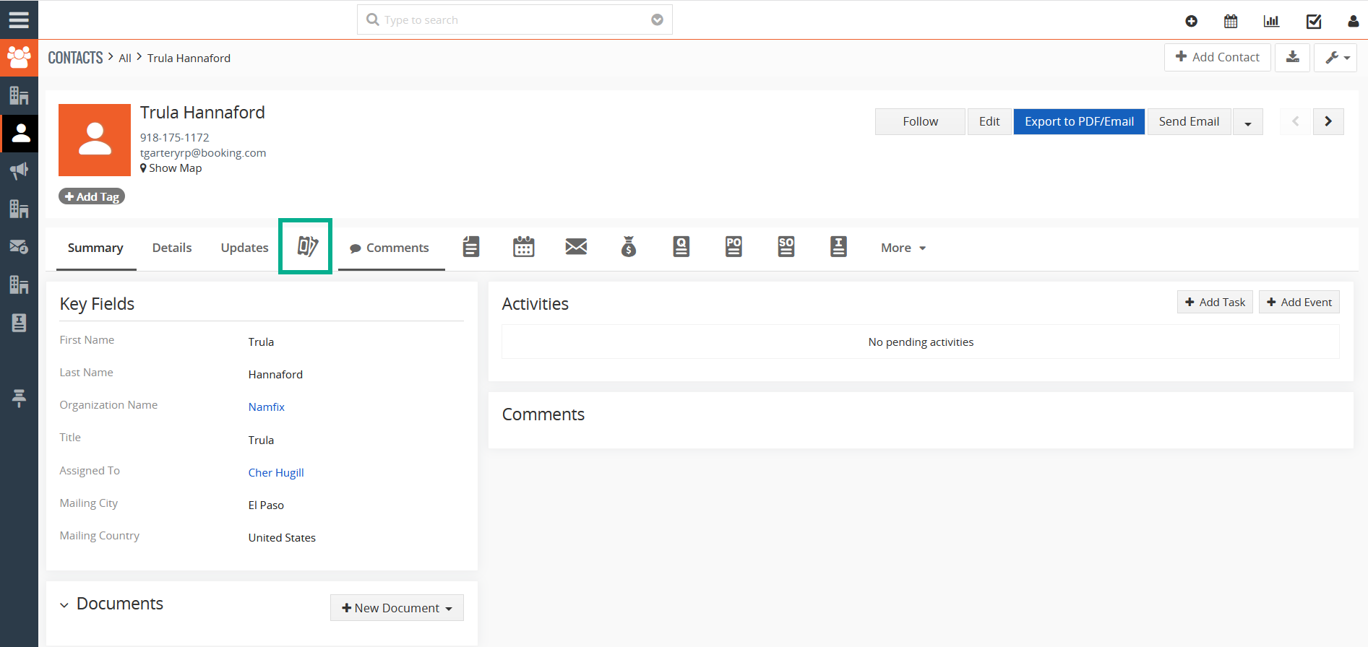Image resolution: width=1368 pixels, height=647 pixels.
Task: Click the Add Contact button
Action: tap(1218, 57)
